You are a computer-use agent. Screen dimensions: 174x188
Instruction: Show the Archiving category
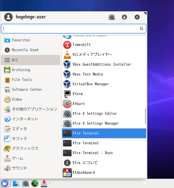[x=30, y=70]
